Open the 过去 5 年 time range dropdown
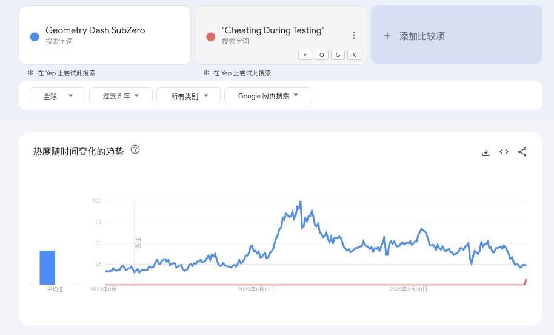 121,95
